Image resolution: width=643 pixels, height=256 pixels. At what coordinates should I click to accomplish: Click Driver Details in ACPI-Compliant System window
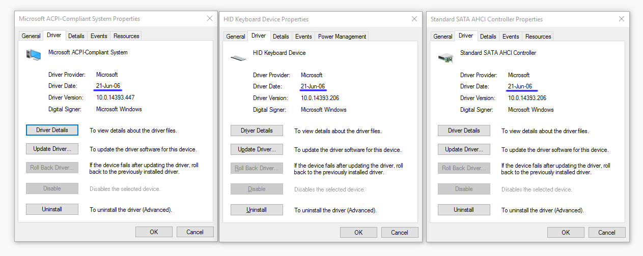point(52,130)
